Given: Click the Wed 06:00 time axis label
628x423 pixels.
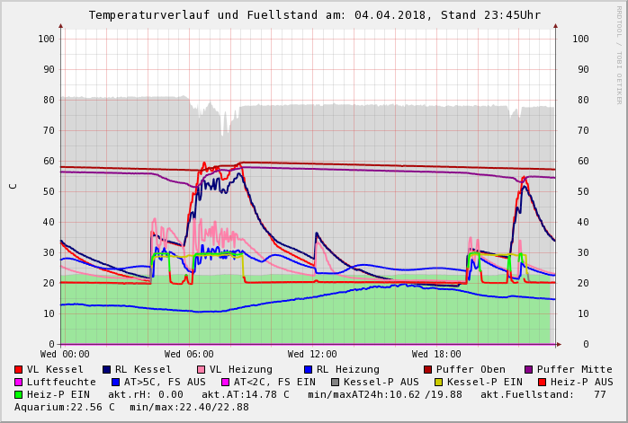Looking at the screenshot, I should pos(189,354).
